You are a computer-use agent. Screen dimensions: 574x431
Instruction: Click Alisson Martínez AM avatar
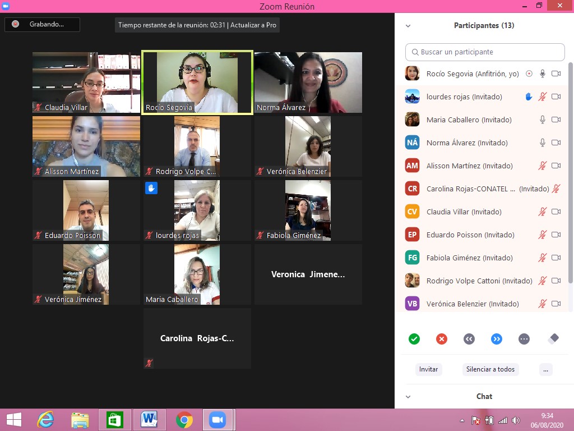point(412,166)
